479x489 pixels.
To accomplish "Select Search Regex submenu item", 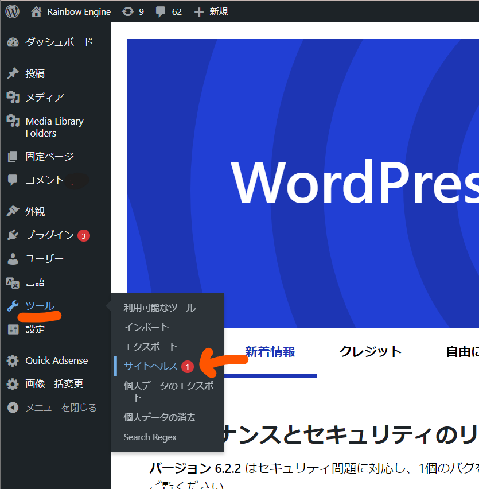I will (150, 437).
